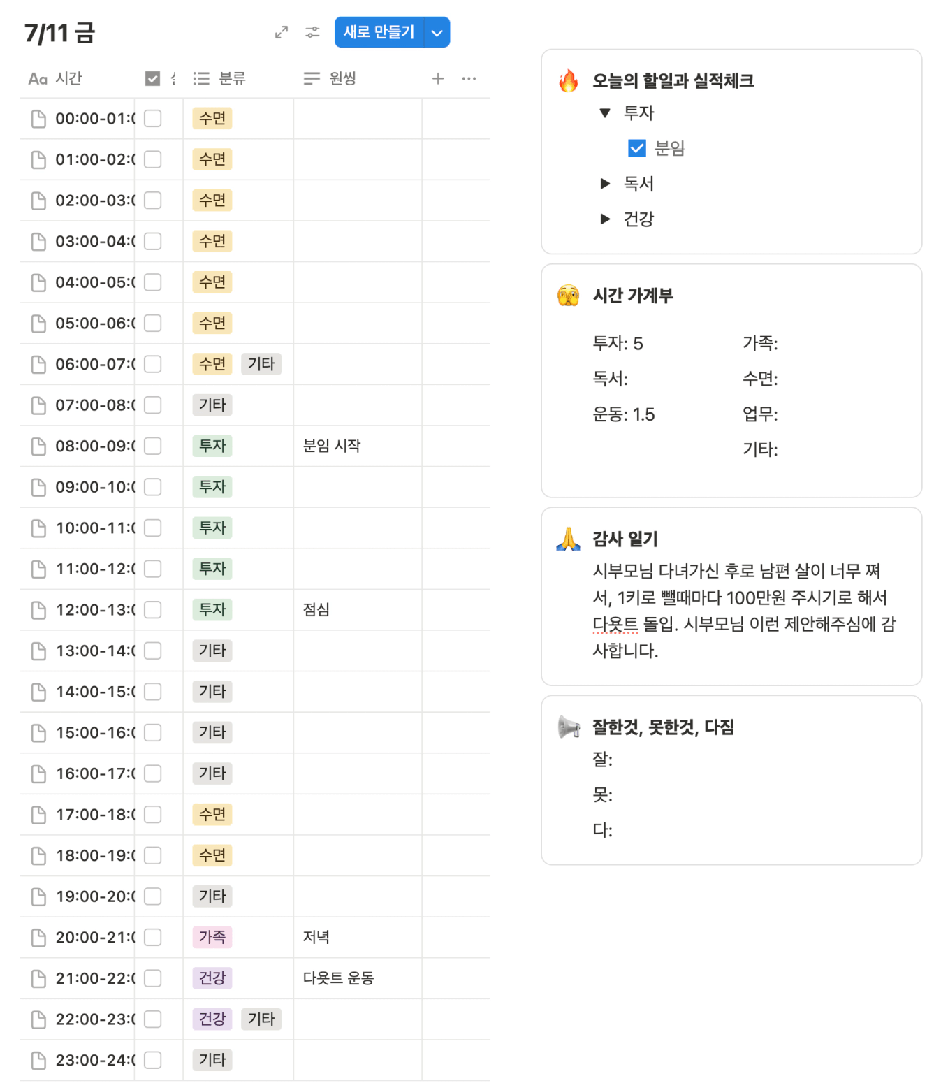Uncheck the 분임 to-do checkbox

pos(636,148)
